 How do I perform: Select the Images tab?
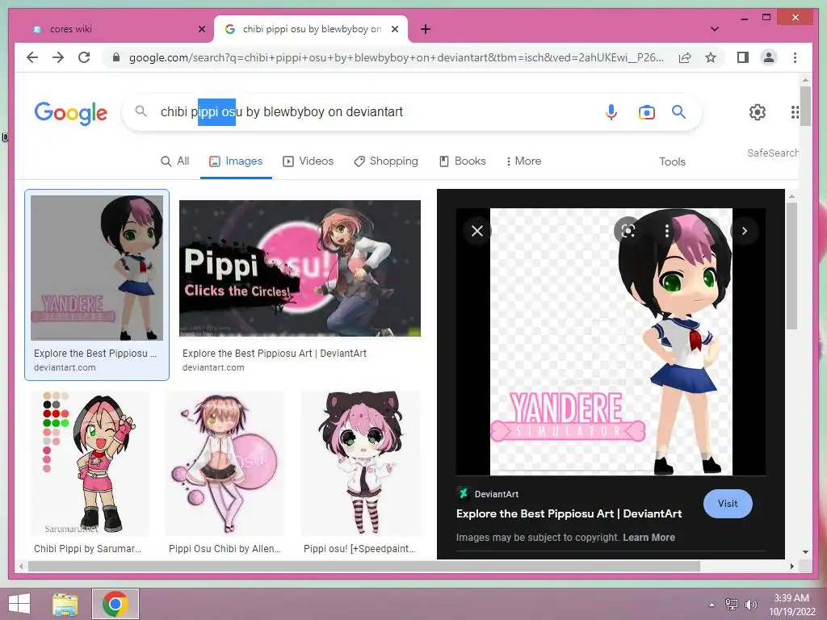(236, 161)
